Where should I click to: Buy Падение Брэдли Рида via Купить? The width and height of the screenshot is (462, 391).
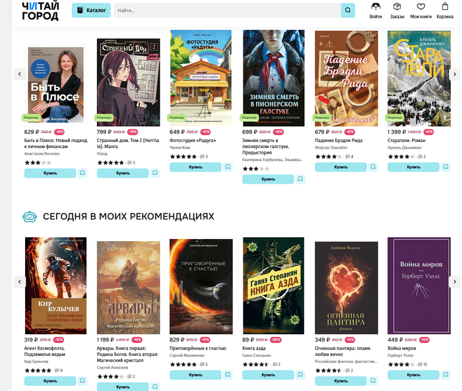341,167
